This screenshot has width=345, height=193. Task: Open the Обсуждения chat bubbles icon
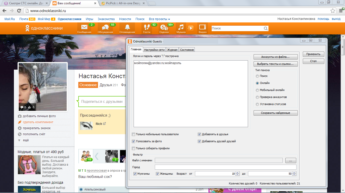pos(105,28)
